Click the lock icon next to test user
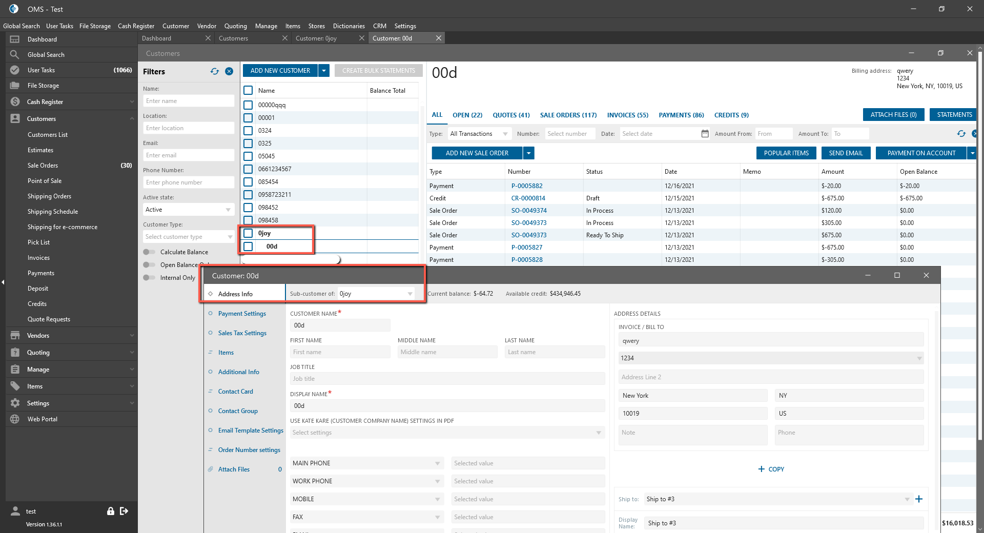Image resolution: width=984 pixels, height=533 pixels. [x=110, y=511]
